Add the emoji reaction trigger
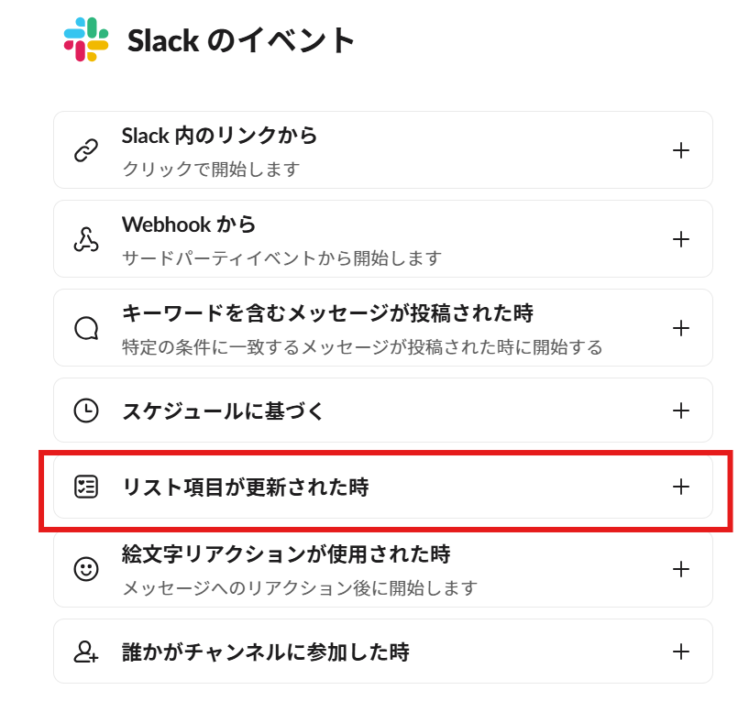 681,569
